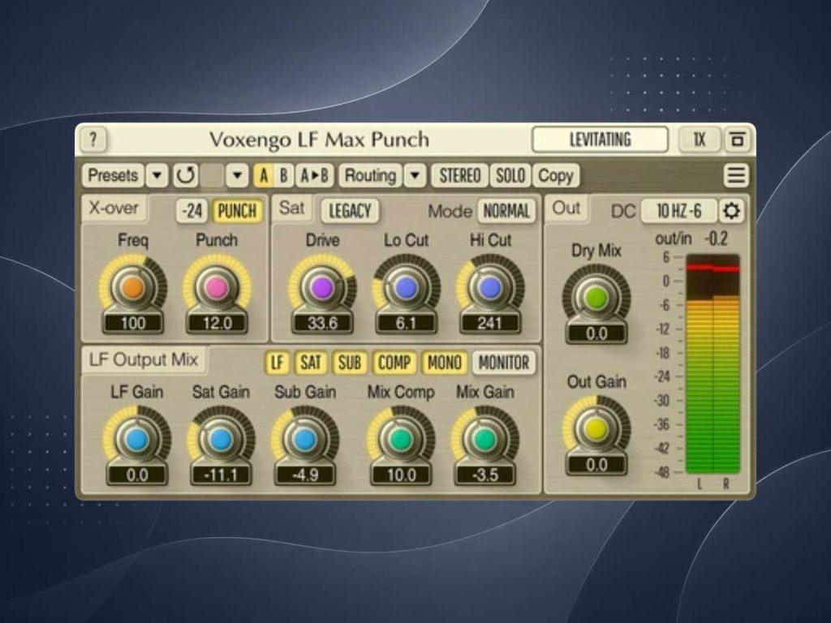
Task: Click the yellow Out Gain knob
Action: coord(596,429)
